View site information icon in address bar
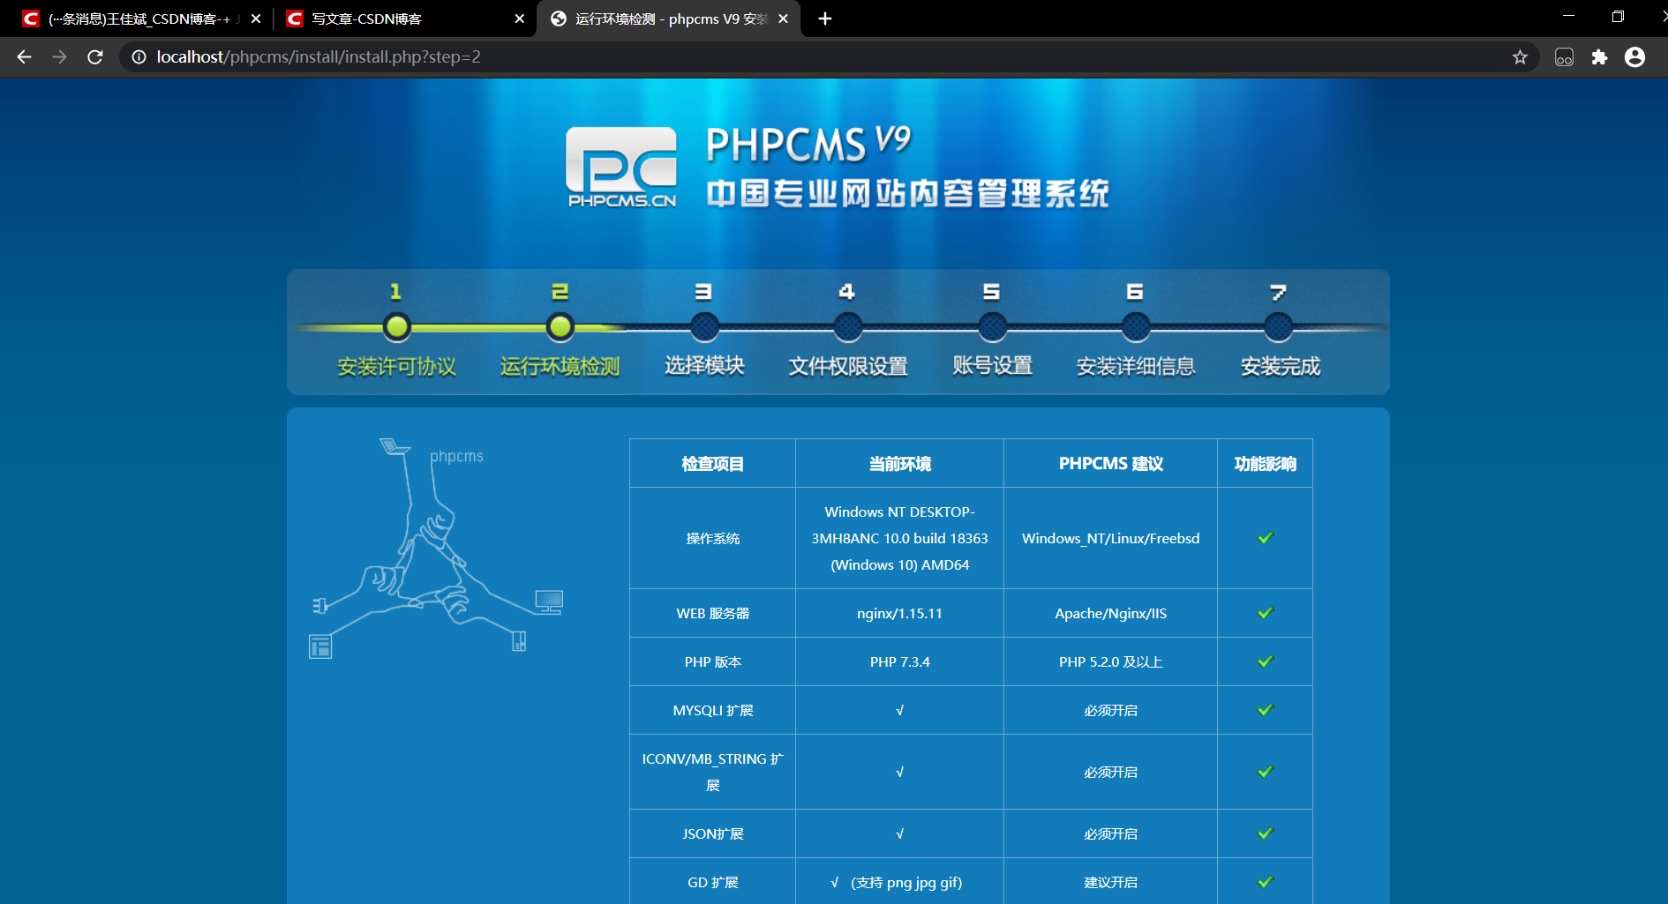 point(139,57)
